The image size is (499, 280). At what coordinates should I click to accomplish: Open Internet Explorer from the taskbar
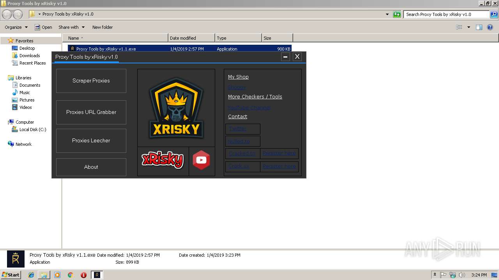click(31, 275)
